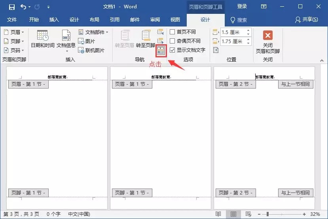
Task: Enable the 奇偶页不同 checkbox
Action: coord(172,41)
